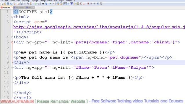Click the Redo arrow icon
This screenshot has height=104, width=185.
(38, 4)
